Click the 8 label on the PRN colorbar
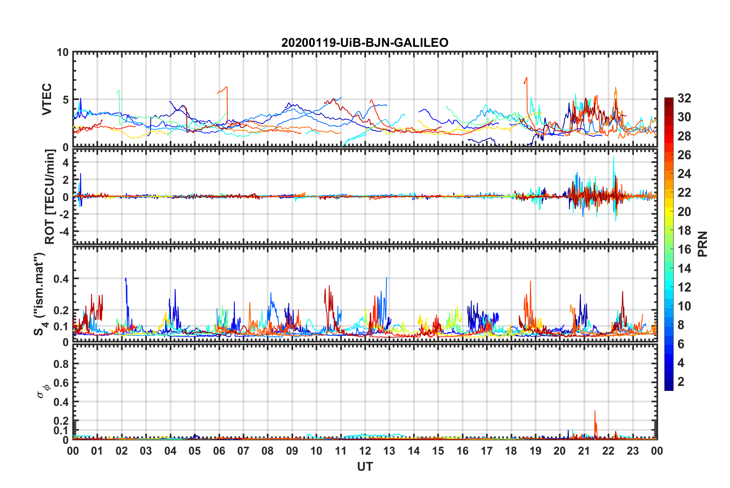The height and width of the screenshot is (488, 730). click(x=681, y=325)
